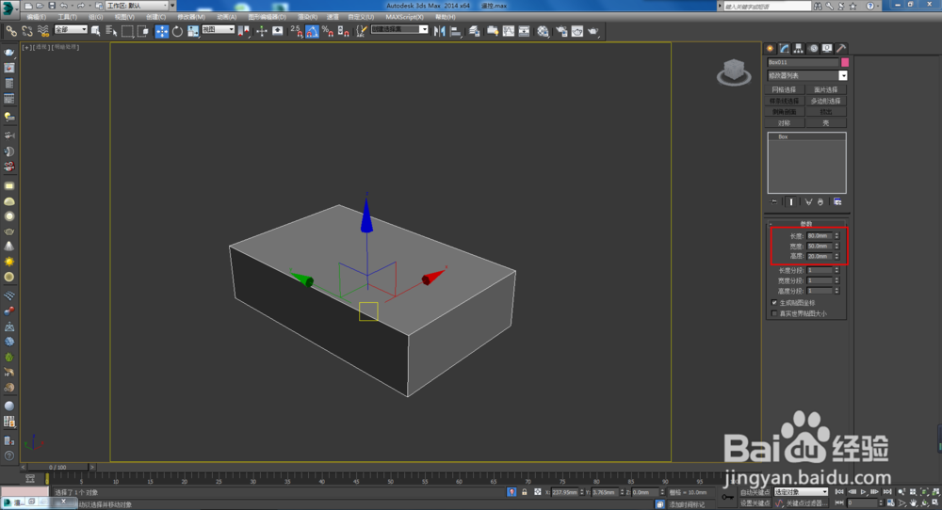Click the Select and Link chain icon
Image resolution: width=942 pixels, height=510 pixels.
click(11, 31)
